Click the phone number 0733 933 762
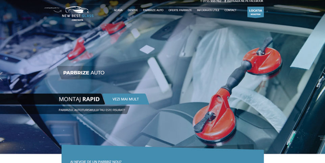The width and height of the screenshot is (325, 163). [x=211, y=1]
